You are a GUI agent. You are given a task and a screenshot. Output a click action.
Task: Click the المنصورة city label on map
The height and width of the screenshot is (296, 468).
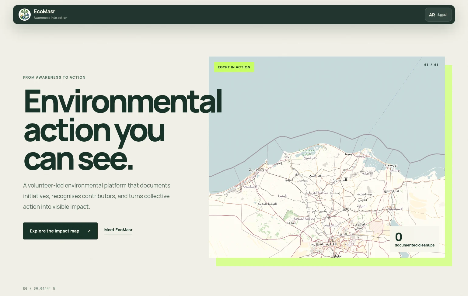340,180
